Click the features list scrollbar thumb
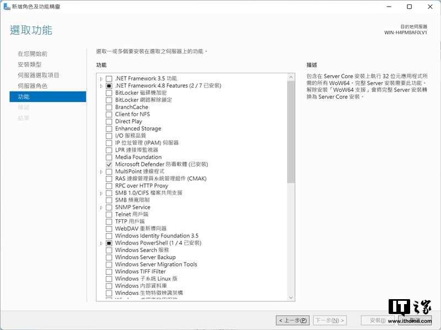Screen dimensions: 441x330 291,132
